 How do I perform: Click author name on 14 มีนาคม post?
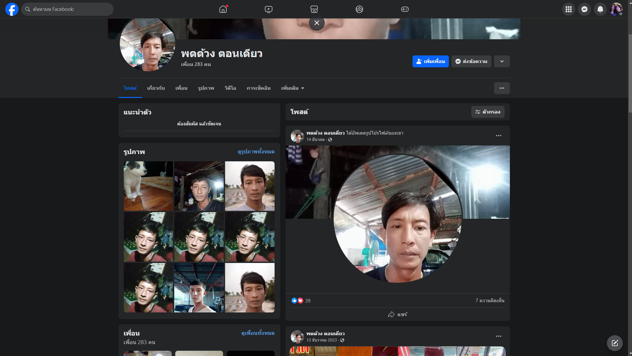(x=325, y=133)
